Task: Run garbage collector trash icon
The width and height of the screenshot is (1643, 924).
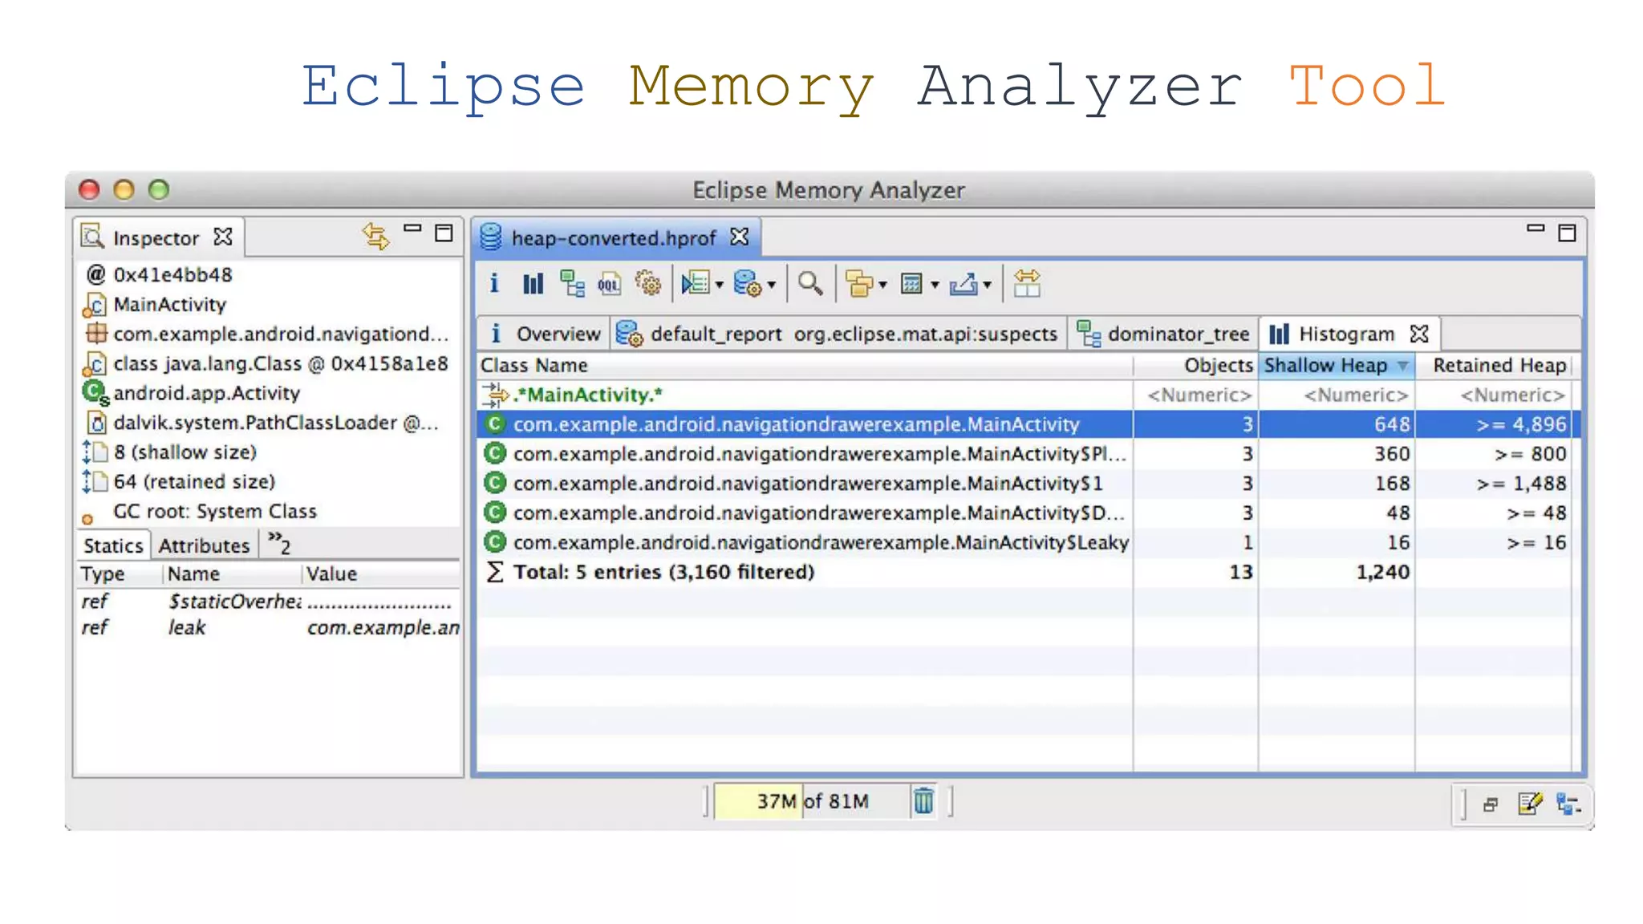Action: pyautogui.click(x=923, y=801)
